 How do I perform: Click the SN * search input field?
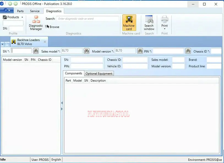click(21, 51)
